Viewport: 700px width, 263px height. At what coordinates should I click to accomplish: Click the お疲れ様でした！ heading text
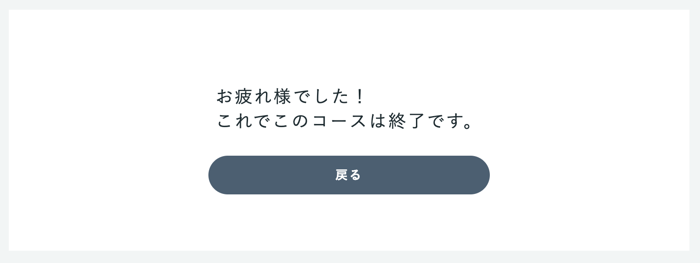click(x=291, y=96)
